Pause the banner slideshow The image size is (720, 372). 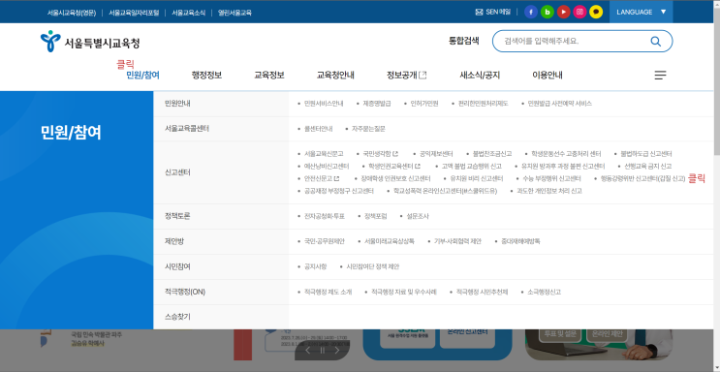pyautogui.click(x=323, y=351)
